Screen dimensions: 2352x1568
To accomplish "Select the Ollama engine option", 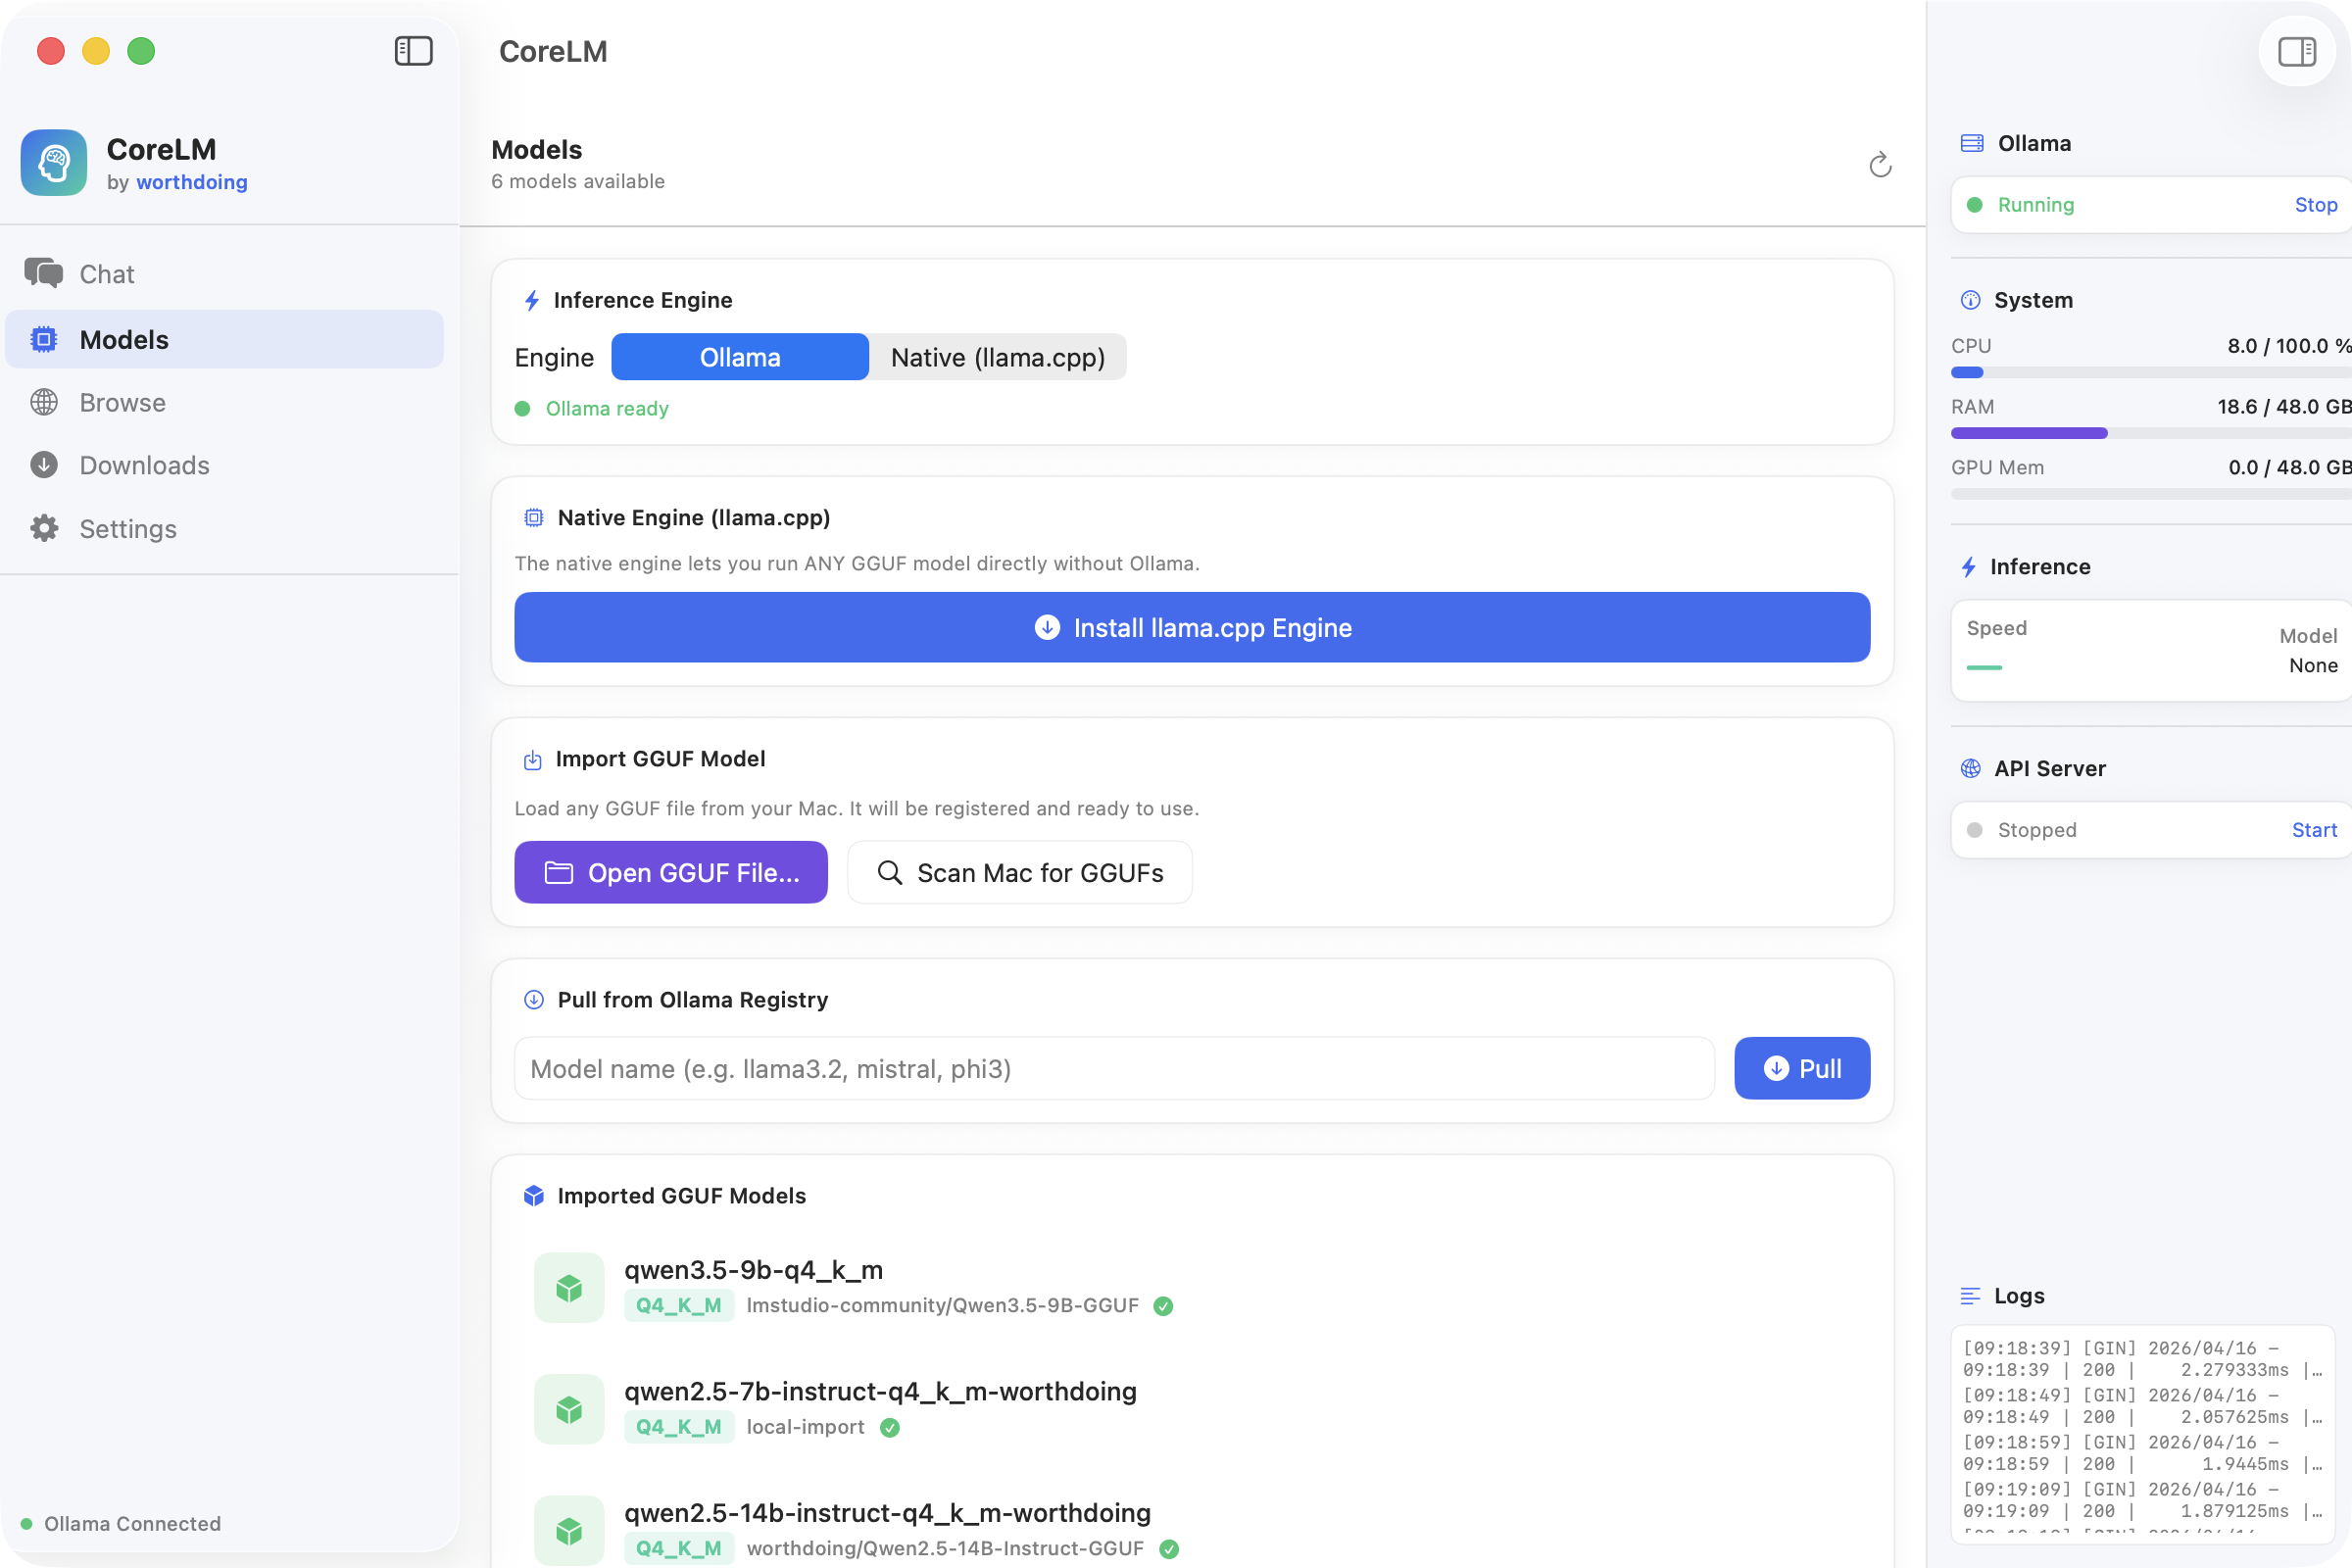I will [739, 357].
